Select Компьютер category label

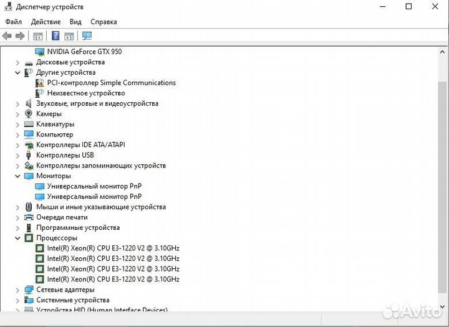pos(54,135)
